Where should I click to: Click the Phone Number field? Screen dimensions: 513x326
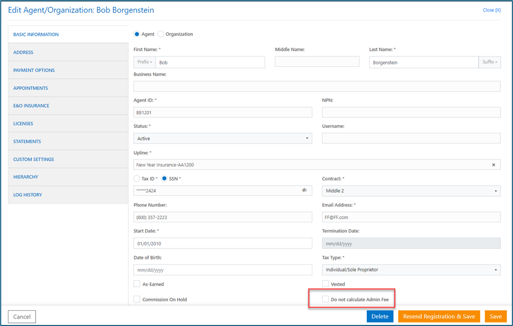pyautogui.click(x=223, y=217)
